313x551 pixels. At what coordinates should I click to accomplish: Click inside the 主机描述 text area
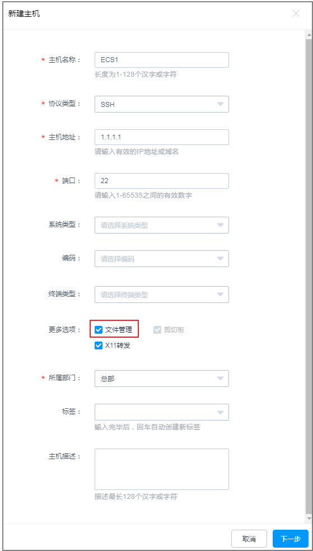click(162, 469)
